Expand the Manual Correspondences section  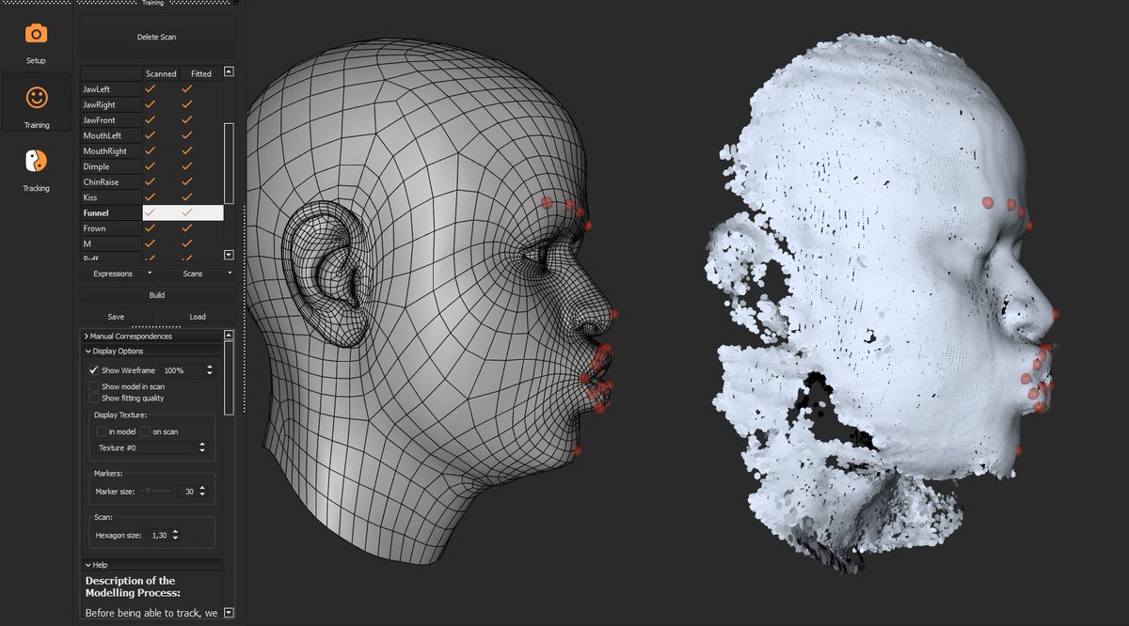[151, 336]
